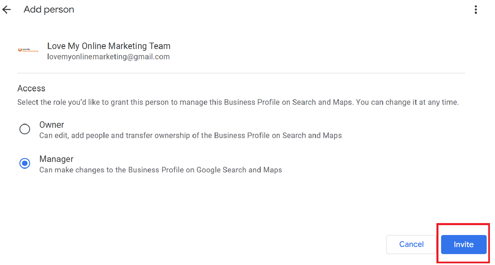The width and height of the screenshot is (495, 265).
Task: Cancel adding the person
Action: point(411,244)
